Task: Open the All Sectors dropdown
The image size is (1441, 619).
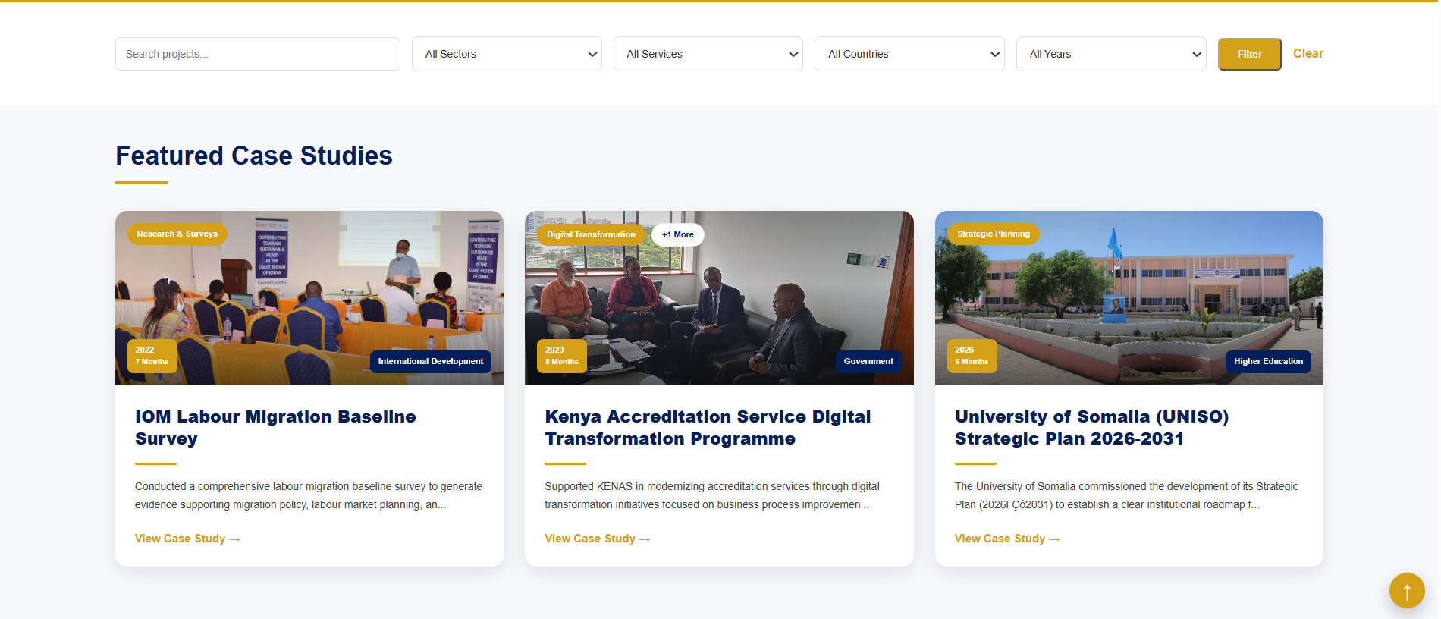Action: 507,54
